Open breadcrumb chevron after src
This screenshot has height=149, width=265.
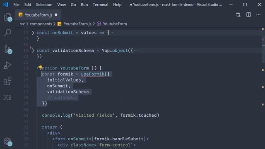[27, 24]
